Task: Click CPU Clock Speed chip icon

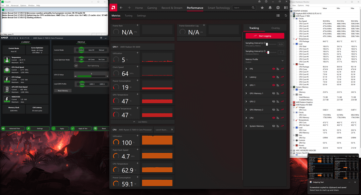Action: click(7, 69)
